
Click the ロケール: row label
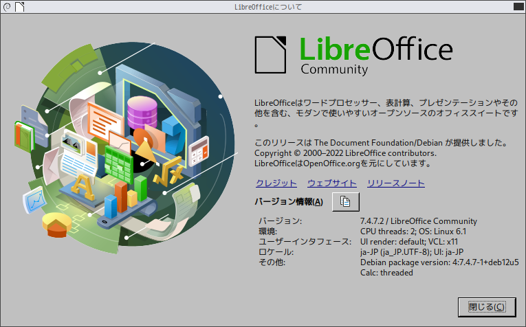(x=276, y=252)
